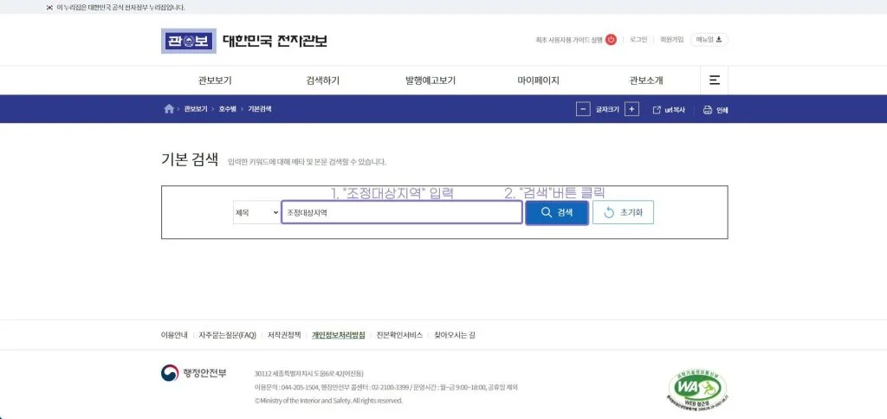Open the 개인정보처리방침 footer link

[339, 335]
